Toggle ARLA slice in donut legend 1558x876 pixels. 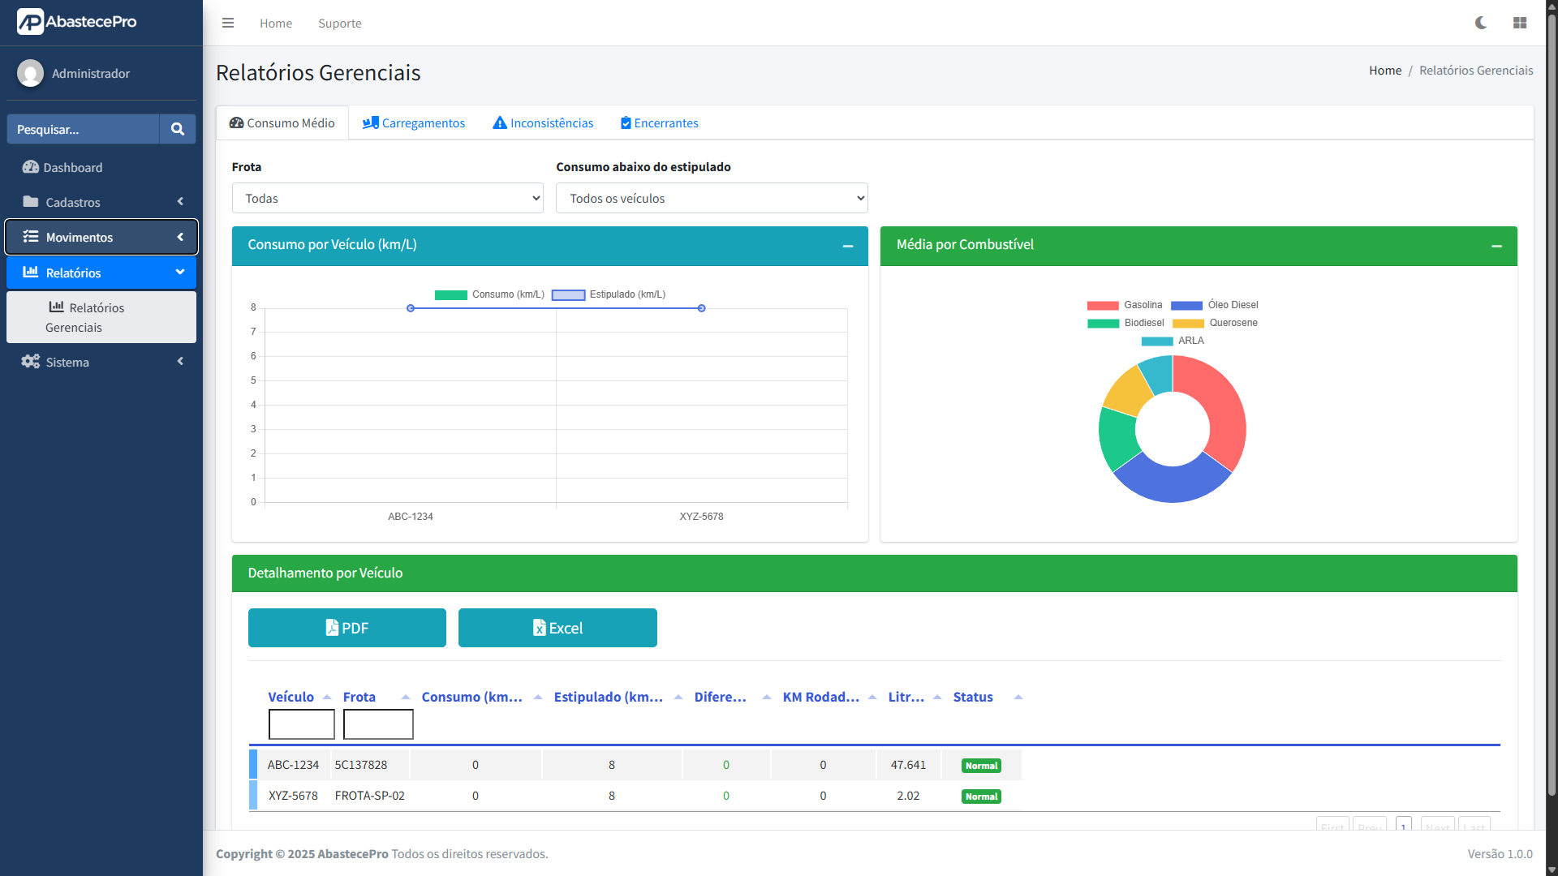pos(1173,341)
